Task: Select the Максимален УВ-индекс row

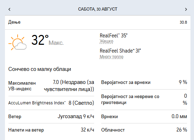Action: coord(51,86)
